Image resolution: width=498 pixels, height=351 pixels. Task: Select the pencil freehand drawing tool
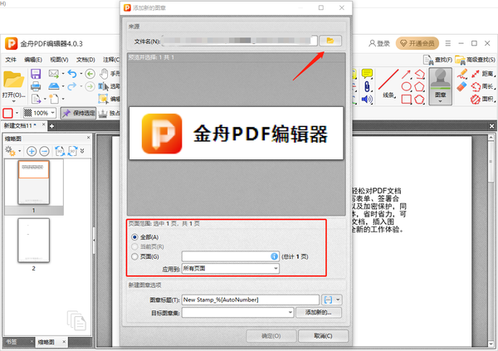[462, 74]
